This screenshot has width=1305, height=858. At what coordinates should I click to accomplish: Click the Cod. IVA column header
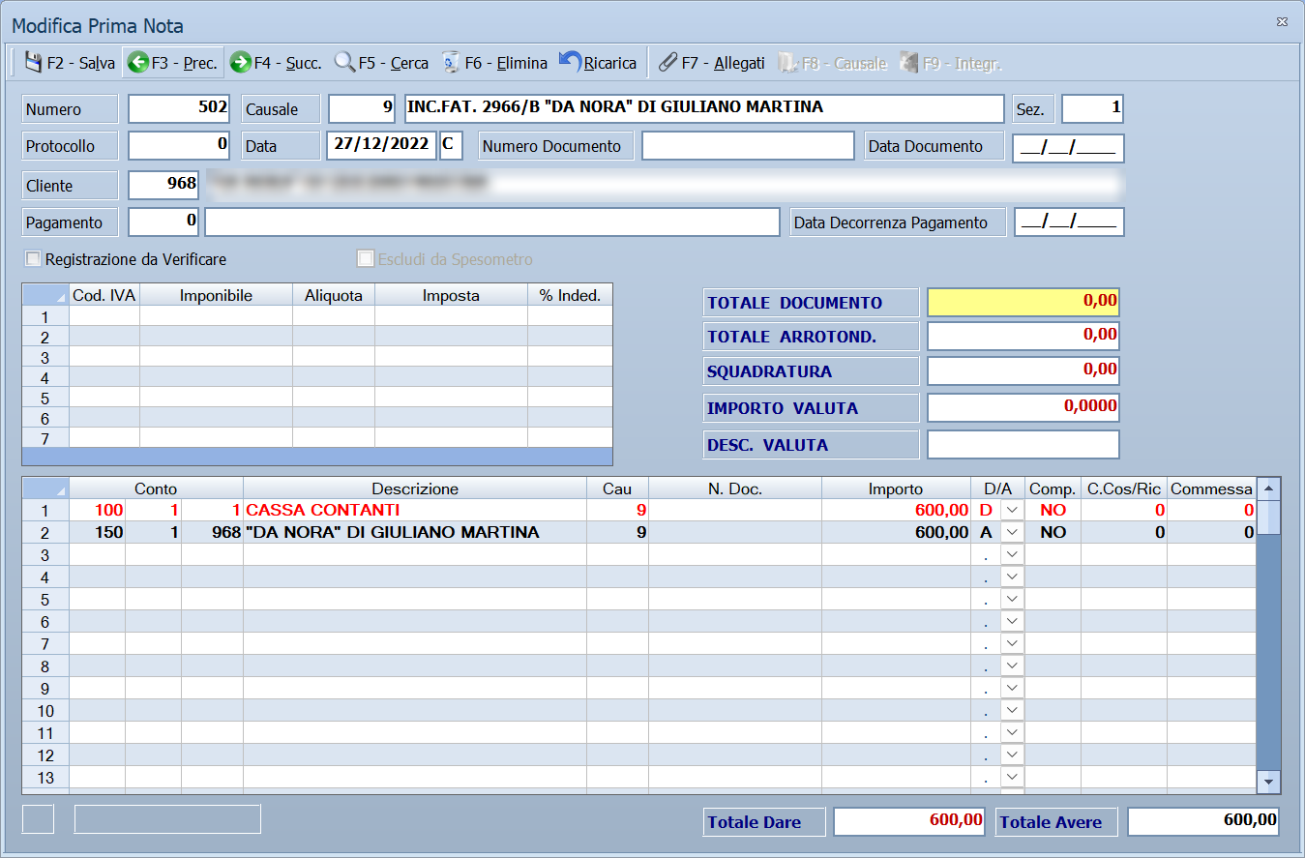[x=104, y=295]
